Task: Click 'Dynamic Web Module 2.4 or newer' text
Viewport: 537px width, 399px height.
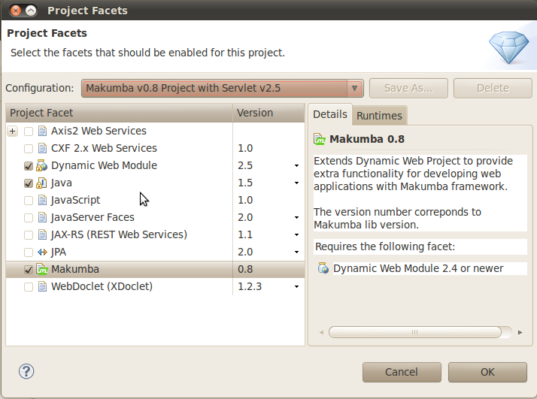Action: (418, 268)
